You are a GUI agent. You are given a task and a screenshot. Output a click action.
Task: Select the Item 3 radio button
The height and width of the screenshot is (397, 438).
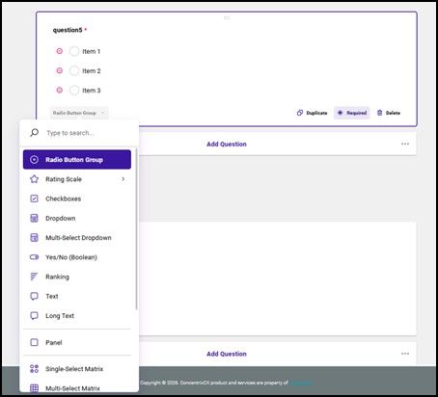pyautogui.click(x=74, y=91)
